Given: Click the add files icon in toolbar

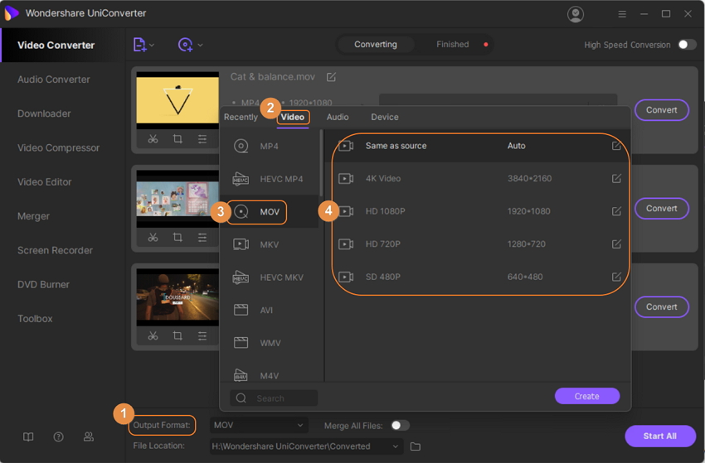Looking at the screenshot, I should pyautogui.click(x=139, y=45).
